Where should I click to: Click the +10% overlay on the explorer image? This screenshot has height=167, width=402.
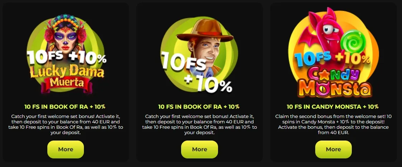(208, 83)
